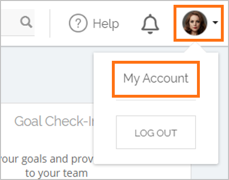
Task: Click the vertical separator beside the search box
Action: pos(50,23)
